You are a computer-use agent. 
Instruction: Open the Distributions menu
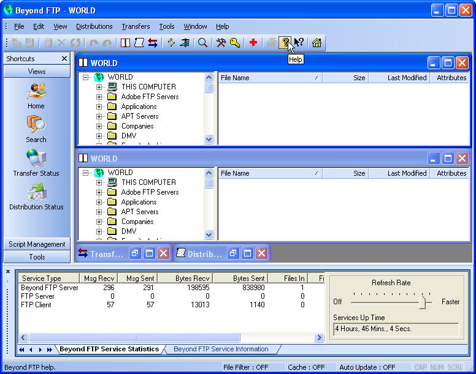pyautogui.click(x=94, y=26)
